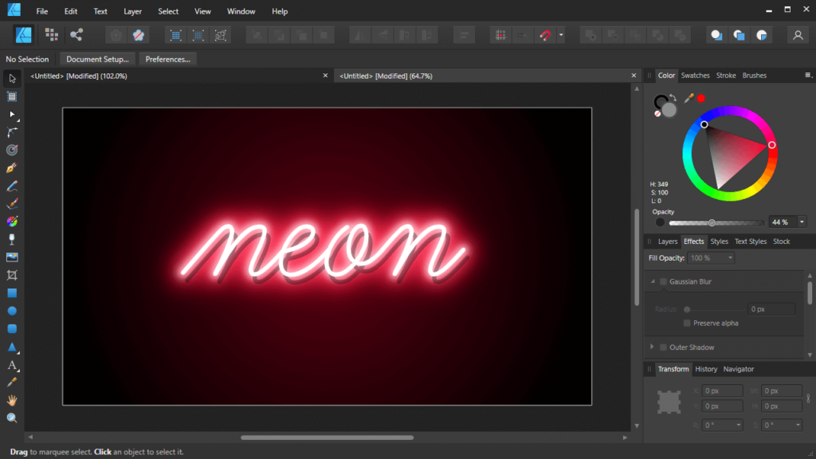Viewport: 816px width, 459px height.
Task: Activate the Vector Brush tool
Action: (11, 203)
